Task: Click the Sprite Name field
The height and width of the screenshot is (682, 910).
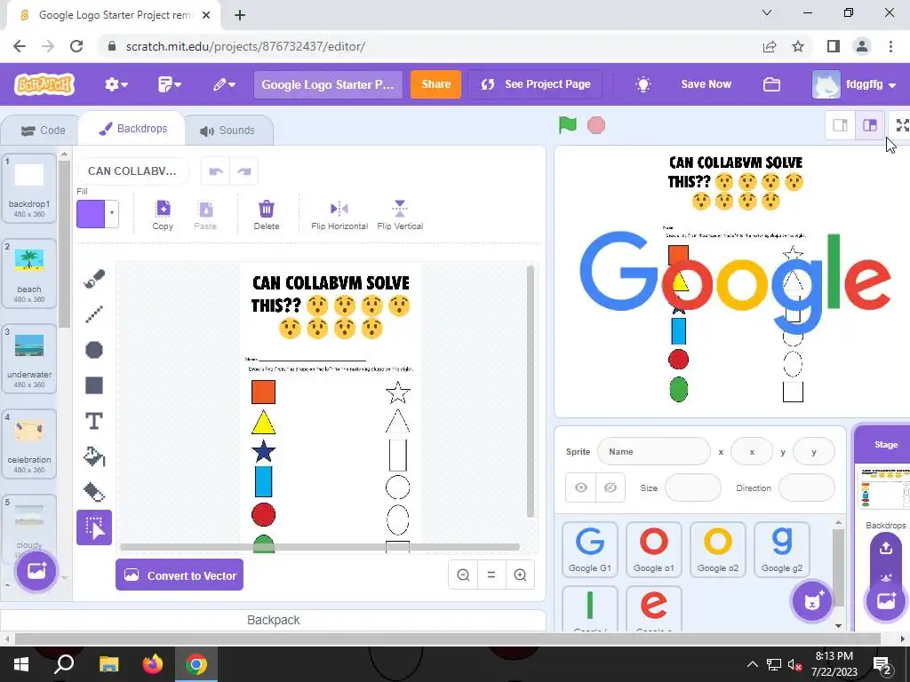Action: (x=653, y=452)
